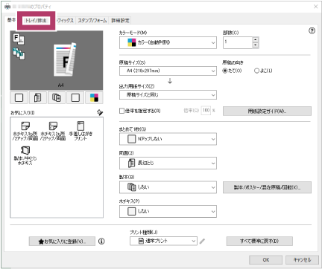Open the 両面 長辺とじ dropdown
Image resolution: width=322 pixels, height=269 pixels.
[x=168, y=163]
